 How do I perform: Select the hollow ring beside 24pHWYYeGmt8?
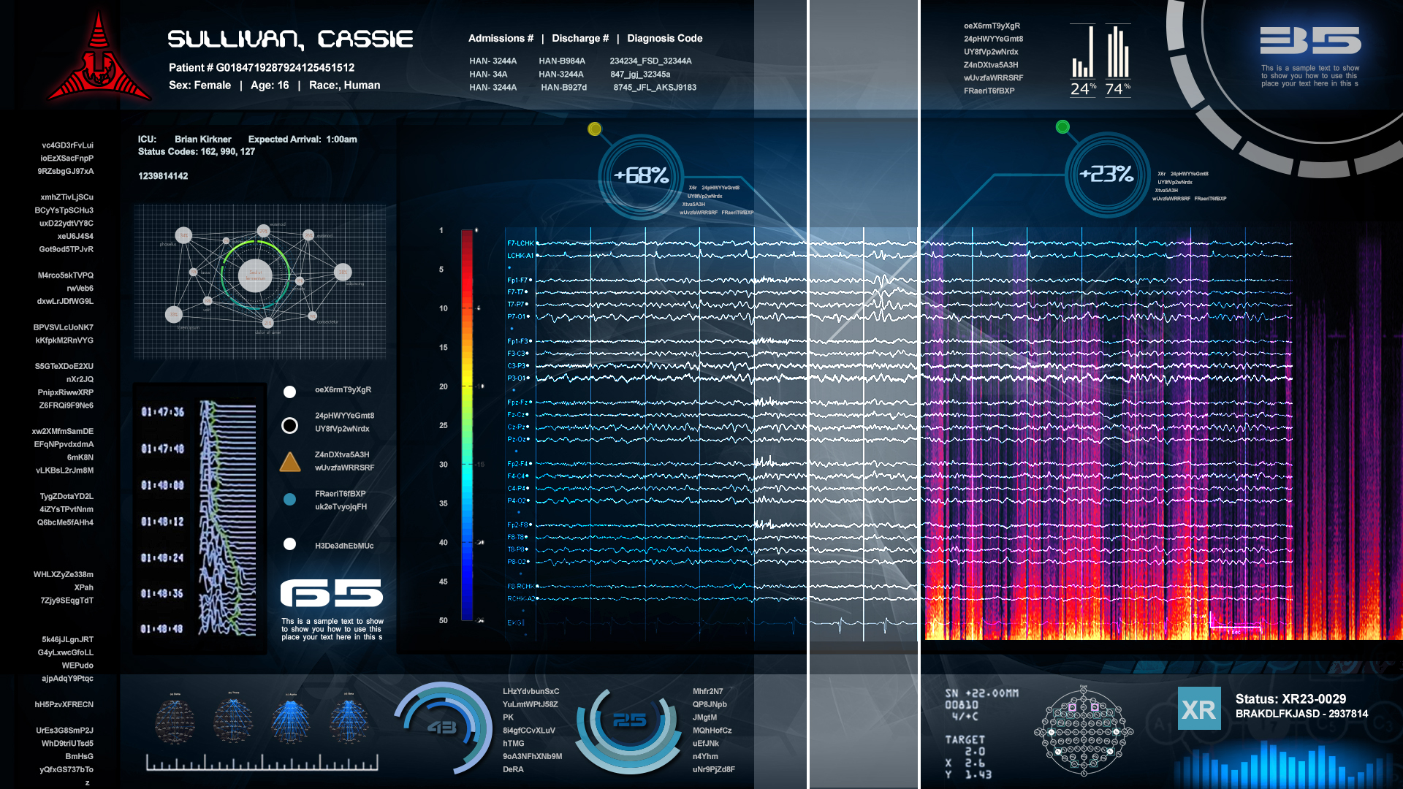[x=290, y=425]
